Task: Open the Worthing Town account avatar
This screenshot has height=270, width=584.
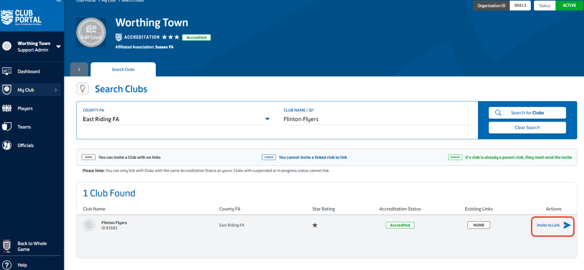Action: tap(7, 46)
